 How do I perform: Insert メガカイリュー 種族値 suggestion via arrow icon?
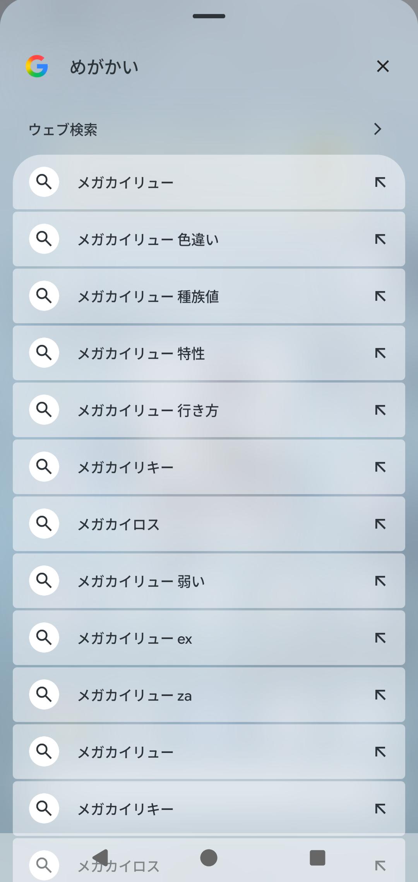[380, 296]
